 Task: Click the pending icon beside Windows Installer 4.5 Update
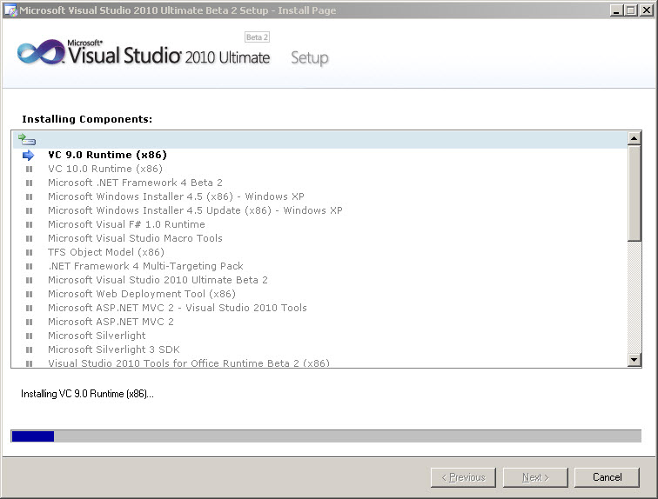(x=29, y=210)
